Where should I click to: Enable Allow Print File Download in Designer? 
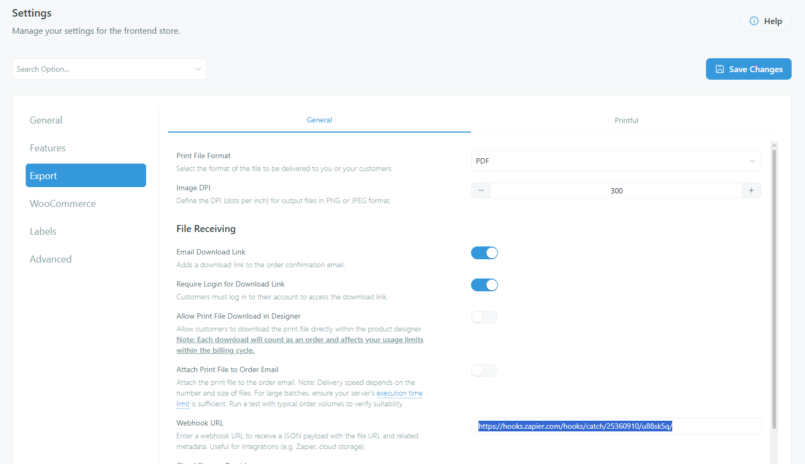tap(484, 317)
